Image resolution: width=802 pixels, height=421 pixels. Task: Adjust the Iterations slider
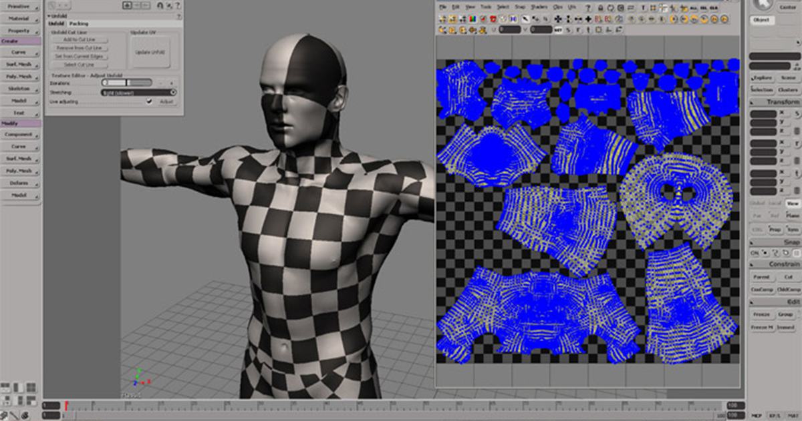(x=127, y=83)
